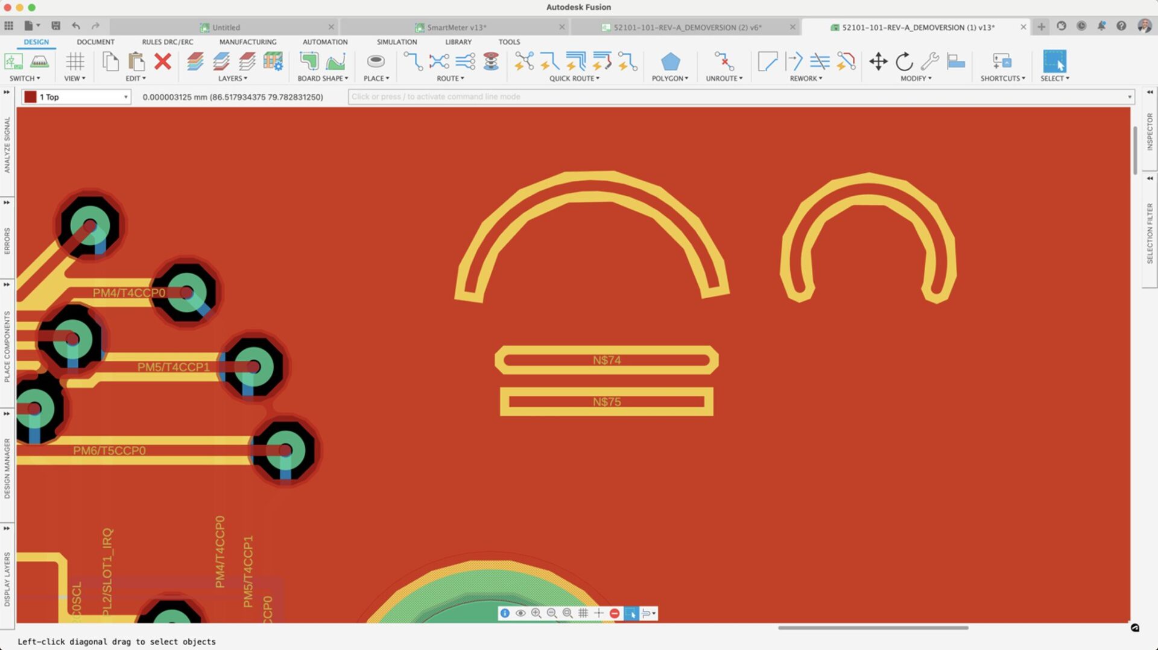1158x650 pixels.
Task: Expand the EDIT dropdown
Action: pos(136,78)
